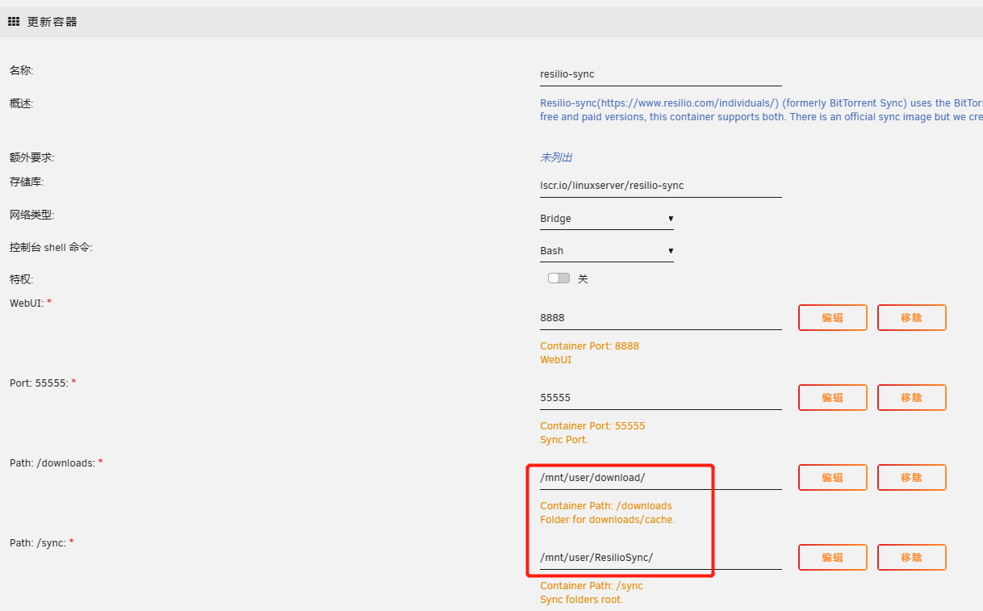Open the 网络类型 Bridge dropdown
Image resolution: width=983 pixels, height=611 pixels.
pyautogui.click(x=606, y=219)
